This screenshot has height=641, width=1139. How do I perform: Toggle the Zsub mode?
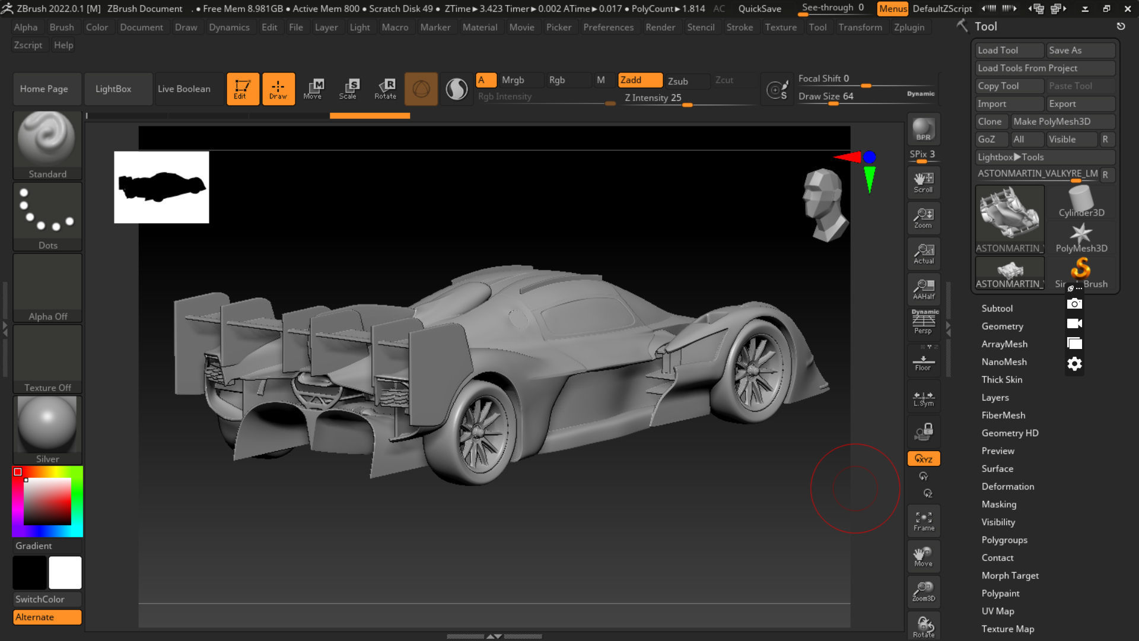(x=688, y=81)
